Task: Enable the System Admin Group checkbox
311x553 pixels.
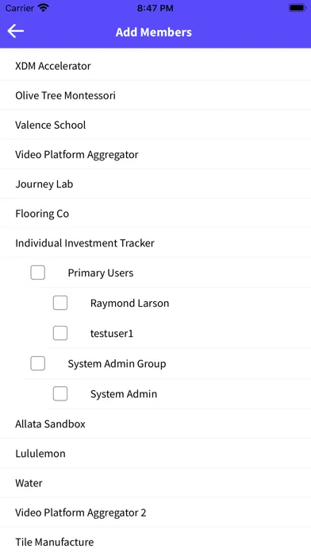Action: tap(38, 364)
